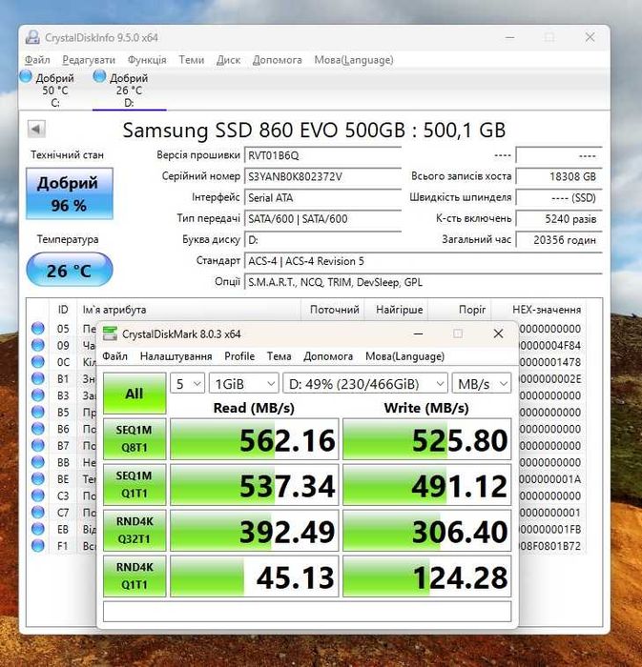Click the previous disk arrow button
This screenshot has width=642, height=667.
point(36,129)
